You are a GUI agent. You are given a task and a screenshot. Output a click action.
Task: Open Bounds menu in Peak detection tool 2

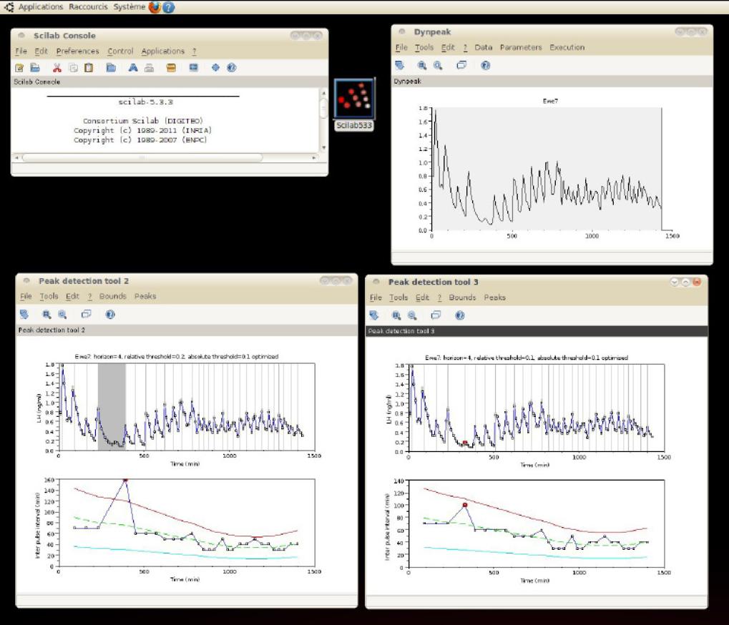pyautogui.click(x=112, y=297)
